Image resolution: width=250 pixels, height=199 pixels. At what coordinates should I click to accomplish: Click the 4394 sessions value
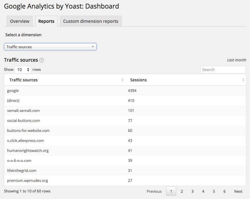[x=132, y=91]
